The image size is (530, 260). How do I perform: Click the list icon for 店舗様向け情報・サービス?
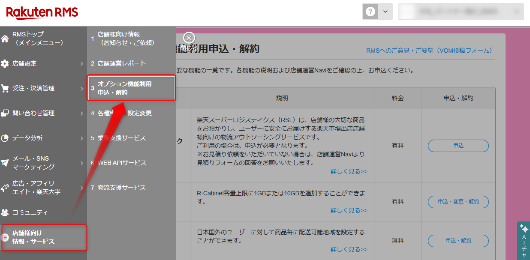point(5,237)
